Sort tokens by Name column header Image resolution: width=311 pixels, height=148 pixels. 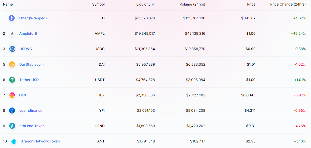[x=8, y=4]
